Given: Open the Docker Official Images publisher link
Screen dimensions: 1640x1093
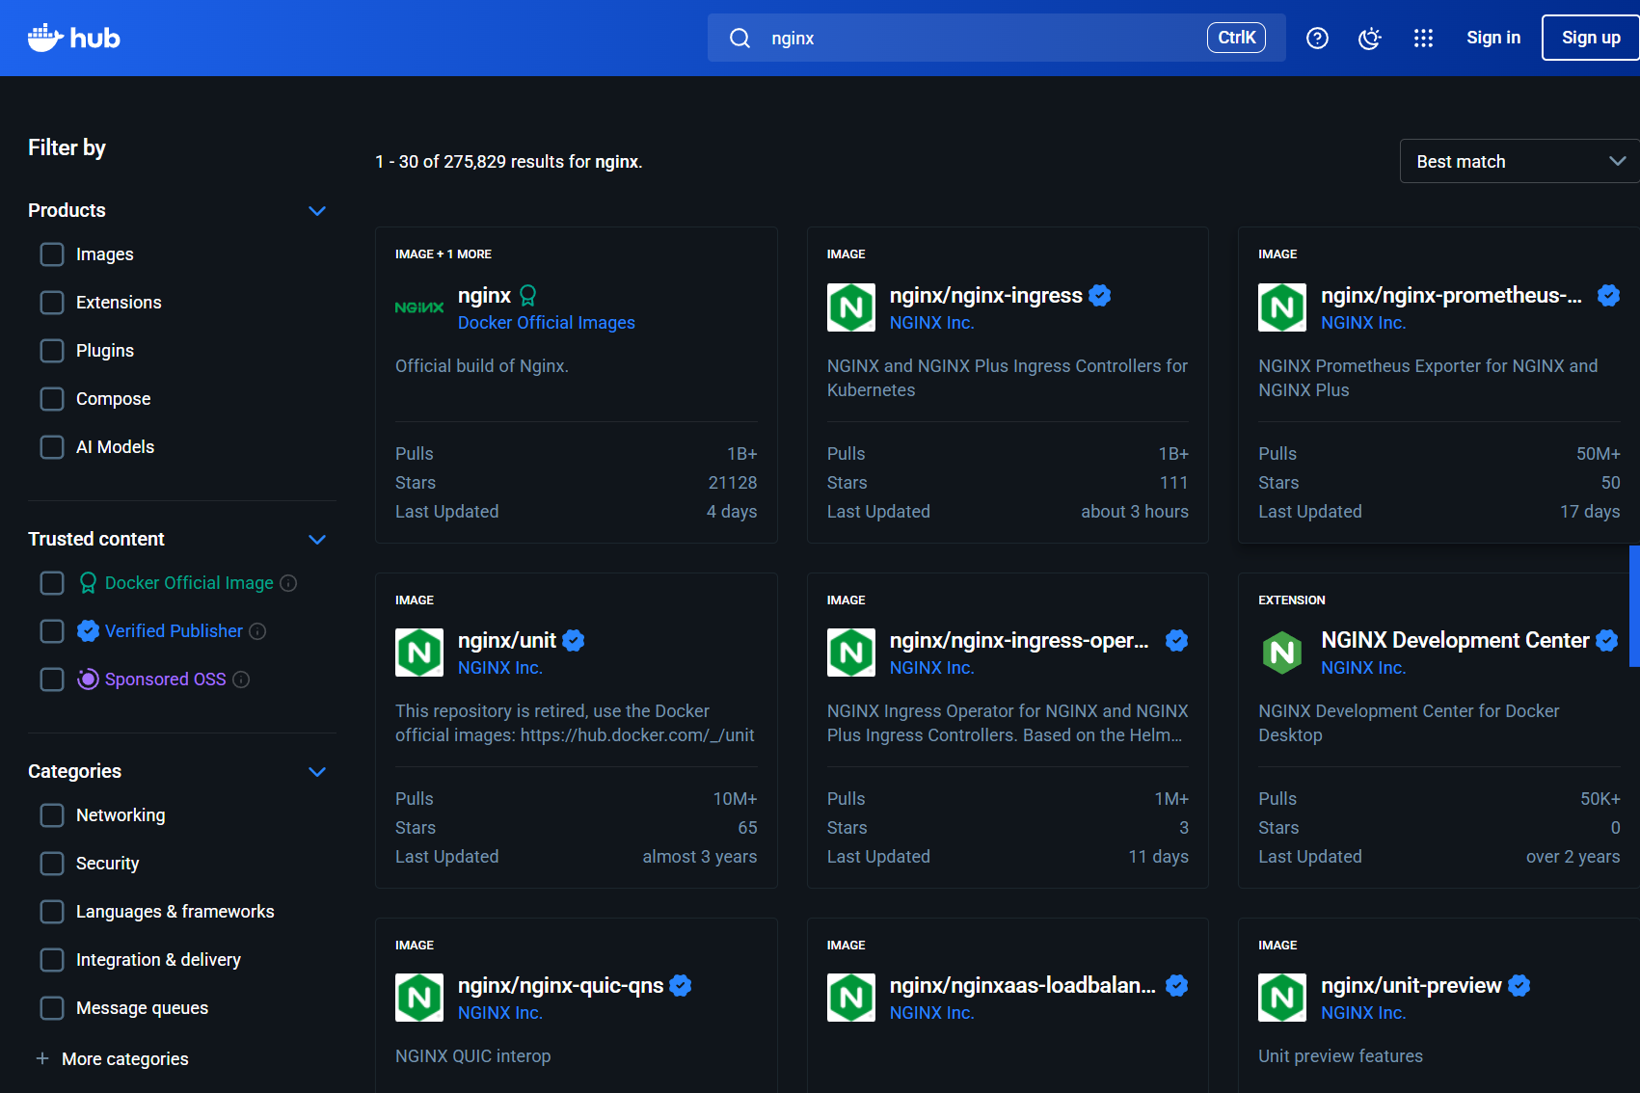Looking at the screenshot, I should (x=547, y=323).
